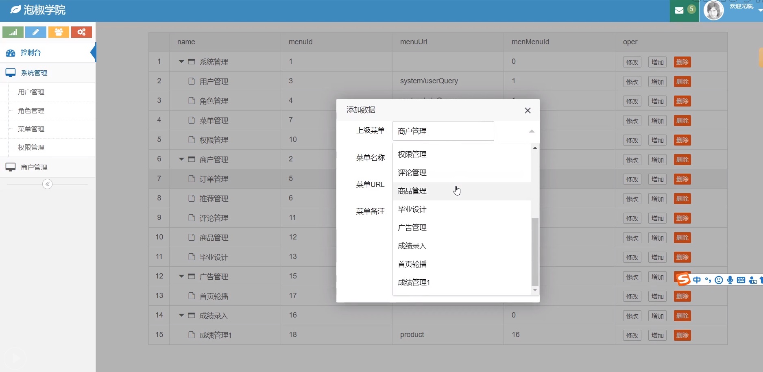763x372 pixels.
Task: Collapse the 广告管理 tree row
Action: point(181,276)
